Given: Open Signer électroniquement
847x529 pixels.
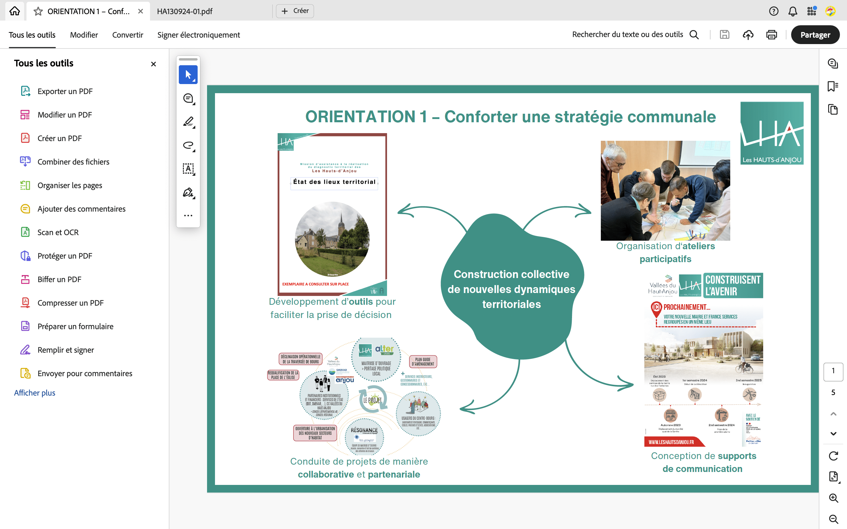Looking at the screenshot, I should coord(199,35).
